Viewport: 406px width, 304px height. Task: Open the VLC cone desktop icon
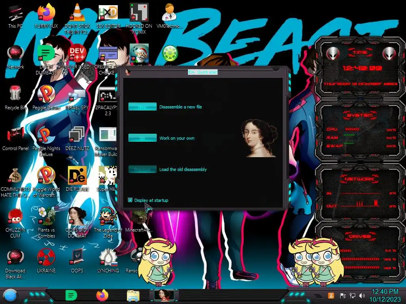(77, 13)
